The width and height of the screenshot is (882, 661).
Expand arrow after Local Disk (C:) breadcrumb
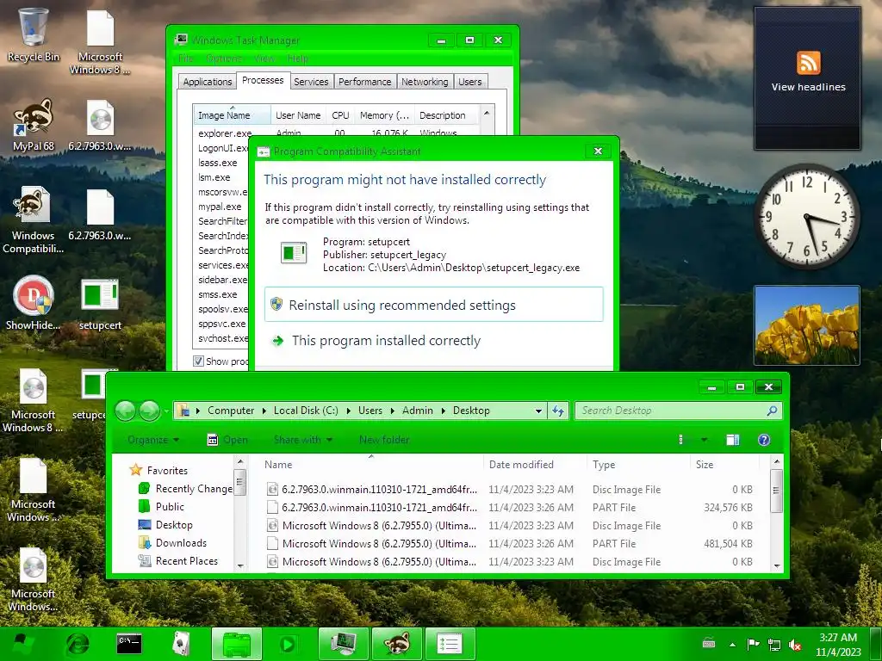pos(348,411)
